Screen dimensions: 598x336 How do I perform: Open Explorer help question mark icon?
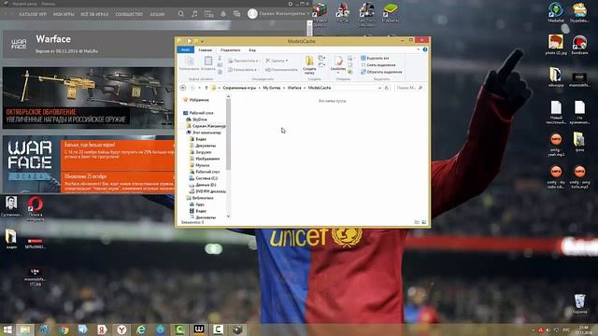425,49
